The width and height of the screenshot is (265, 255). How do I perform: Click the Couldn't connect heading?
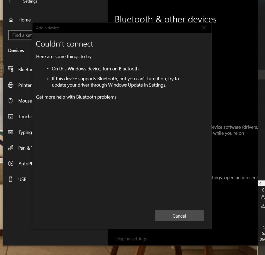tap(64, 44)
